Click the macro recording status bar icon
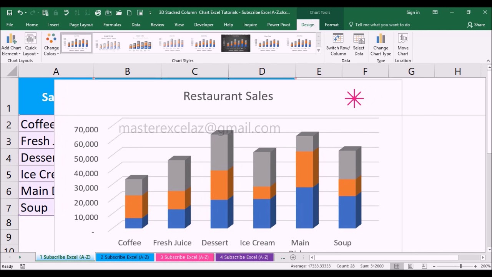 point(23,266)
